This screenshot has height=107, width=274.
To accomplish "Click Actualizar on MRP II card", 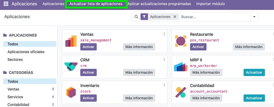I will click(254, 72).
